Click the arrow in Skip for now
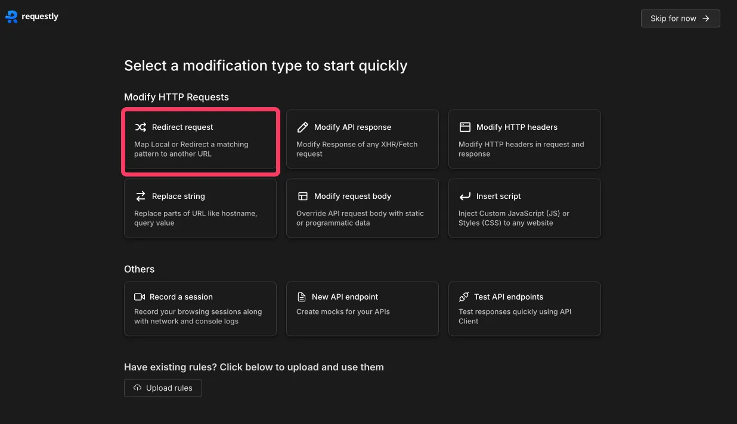The height and width of the screenshot is (424, 737). click(x=706, y=18)
